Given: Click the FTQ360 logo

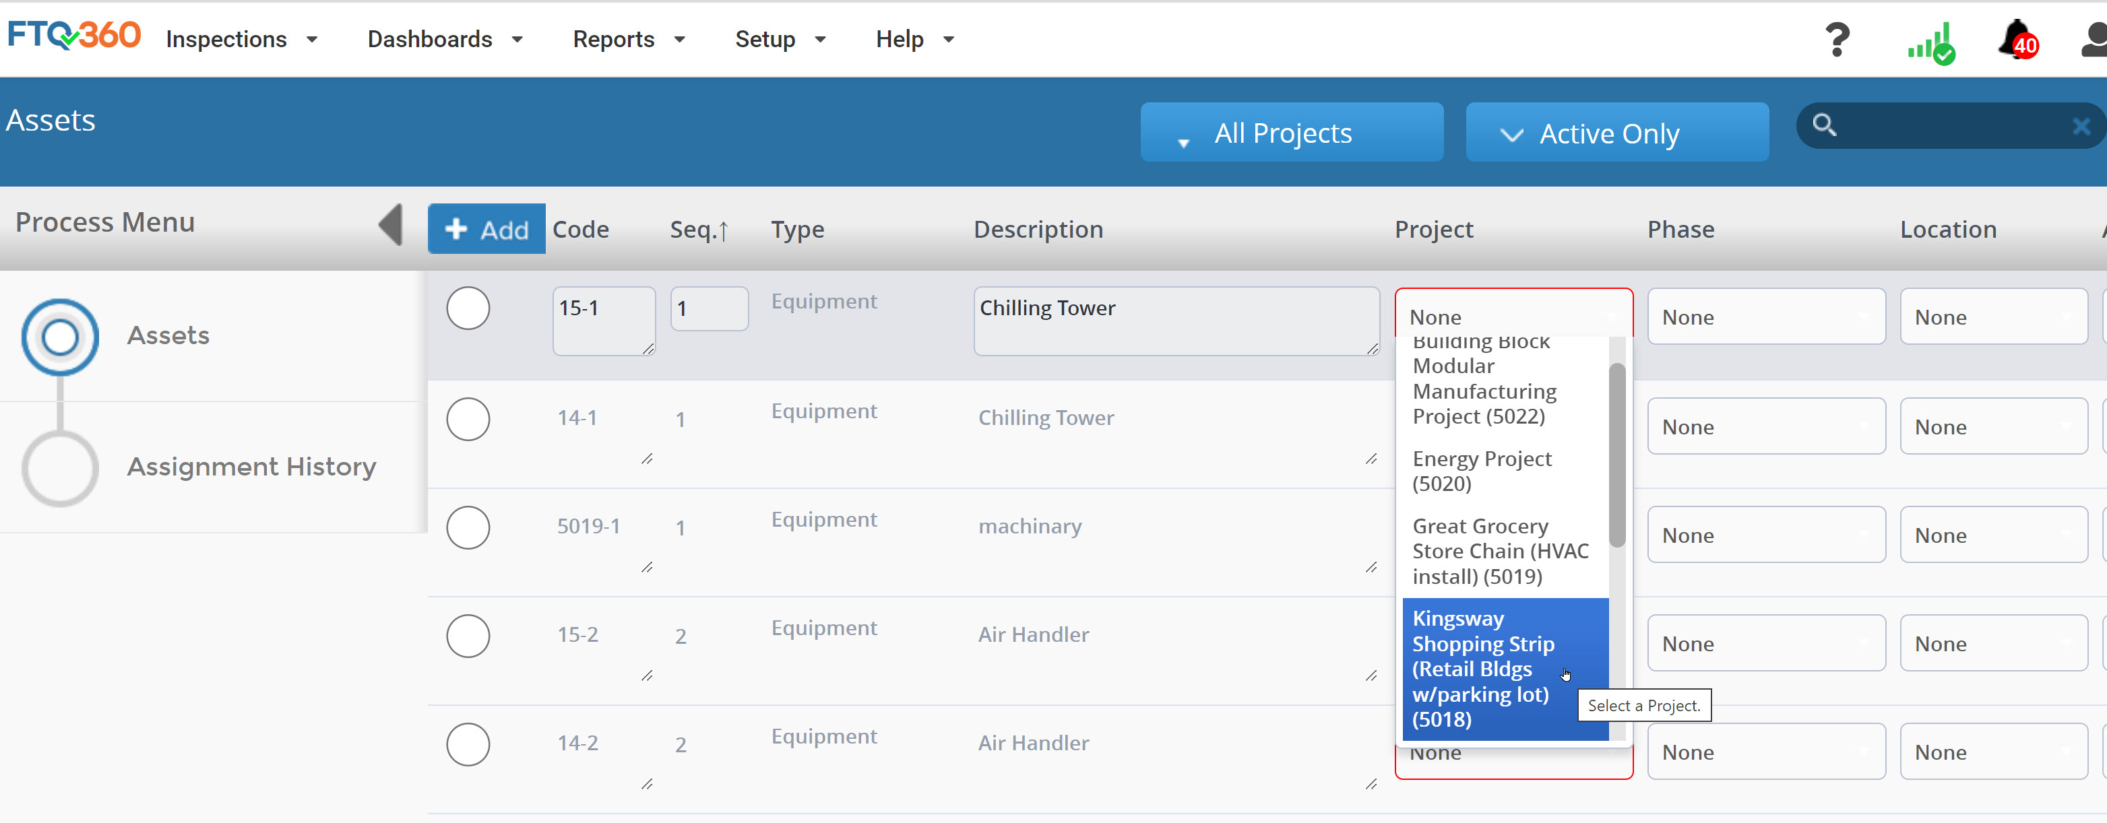Looking at the screenshot, I should tap(74, 35).
